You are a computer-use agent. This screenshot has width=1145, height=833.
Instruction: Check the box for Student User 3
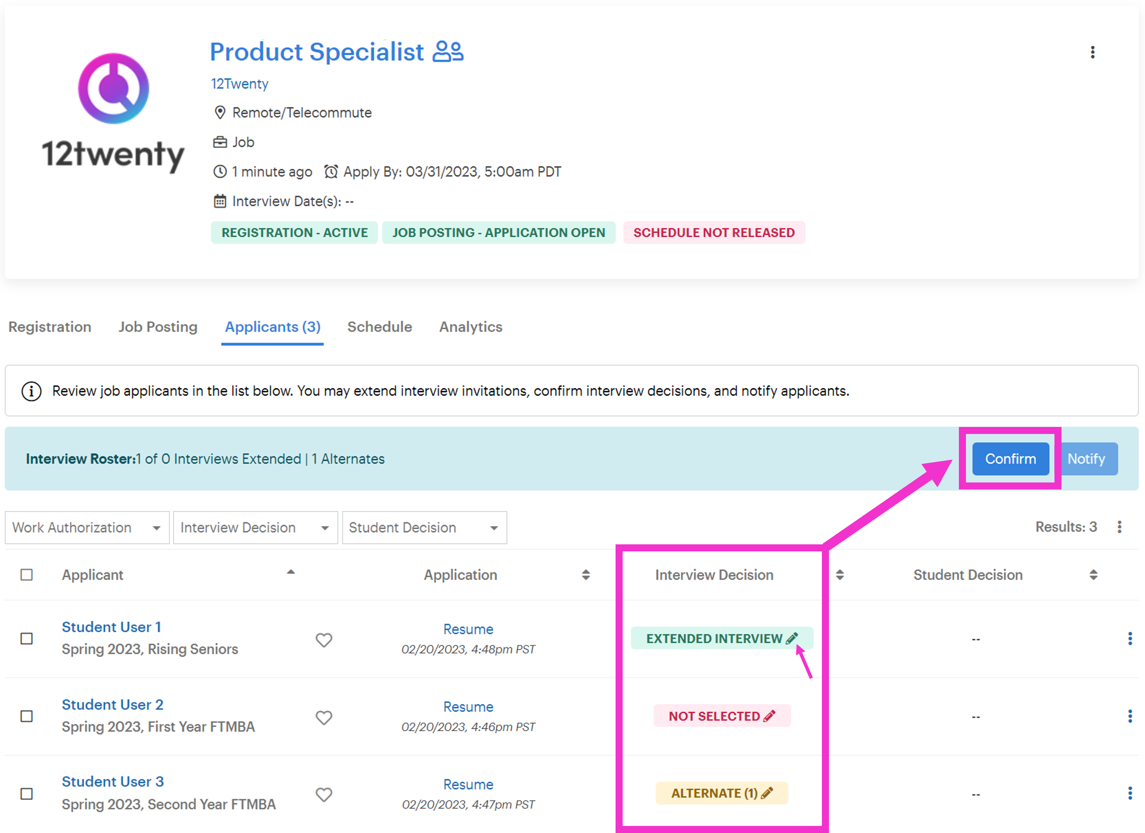(27, 794)
